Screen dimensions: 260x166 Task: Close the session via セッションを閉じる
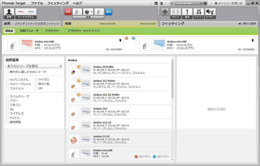click(228, 3)
